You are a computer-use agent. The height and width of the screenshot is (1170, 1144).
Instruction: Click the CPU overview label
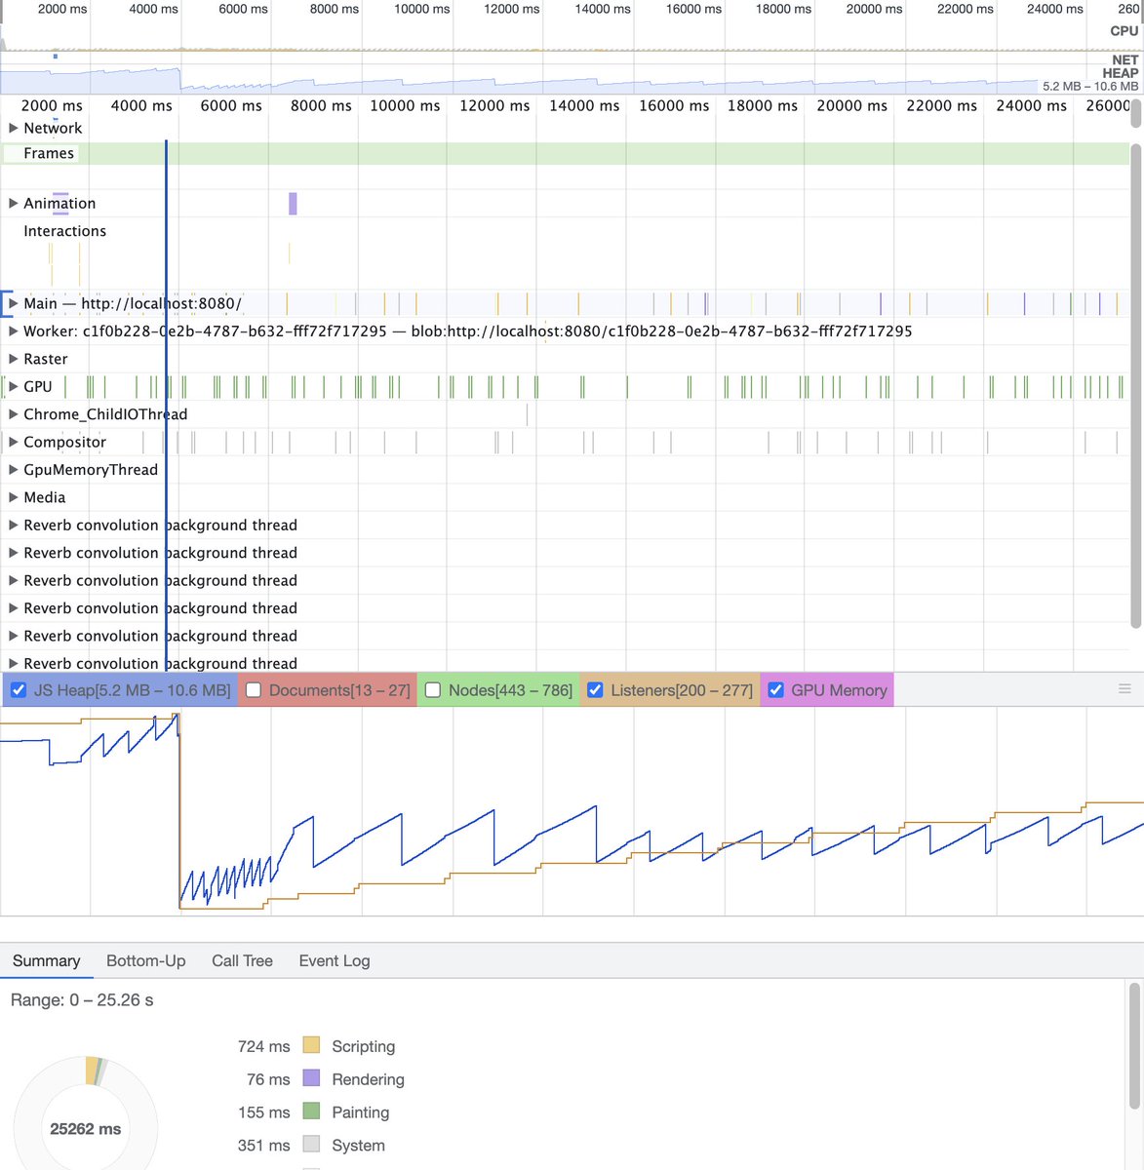click(x=1124, y=31)
